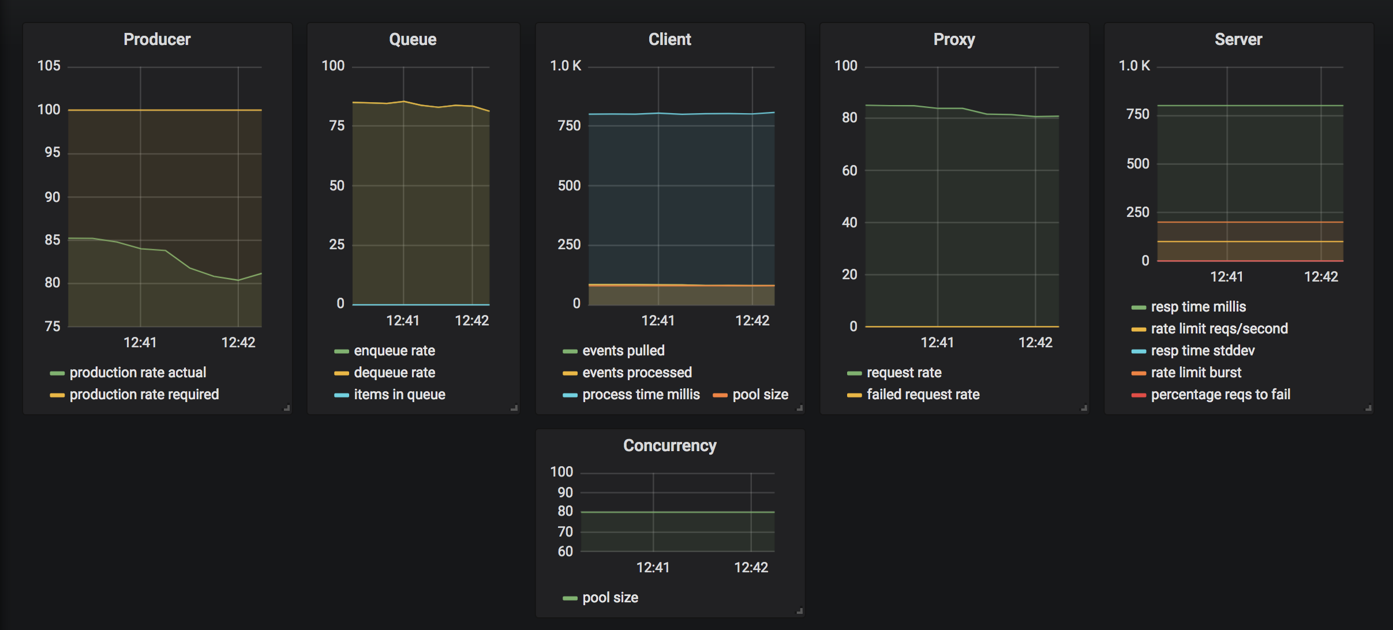
Task: Toggle 'items in queue' legend series
Action: [399, 395]
